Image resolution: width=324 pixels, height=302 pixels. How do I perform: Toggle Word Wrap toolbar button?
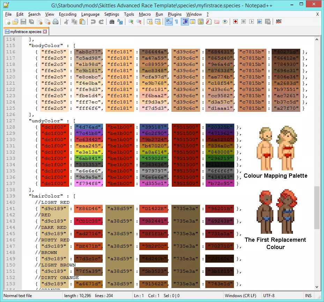[x=168, y=22]
